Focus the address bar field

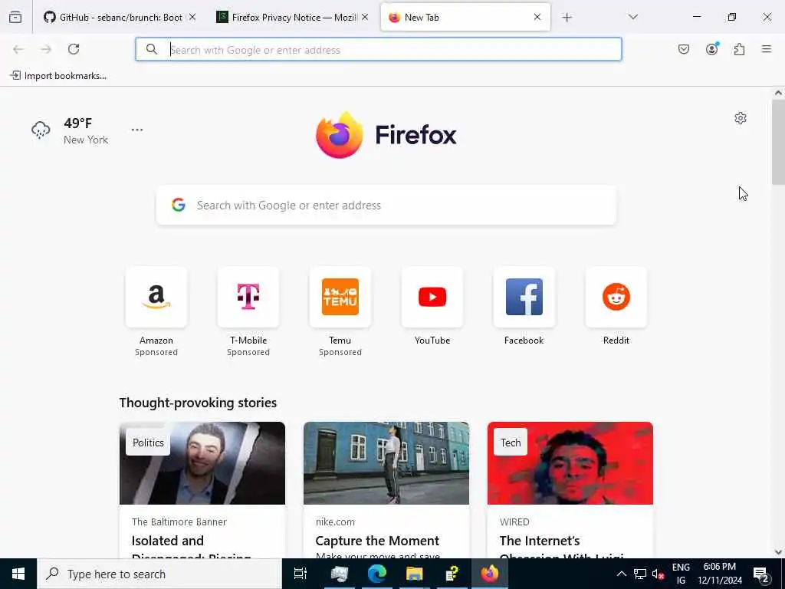coord(379,49)
